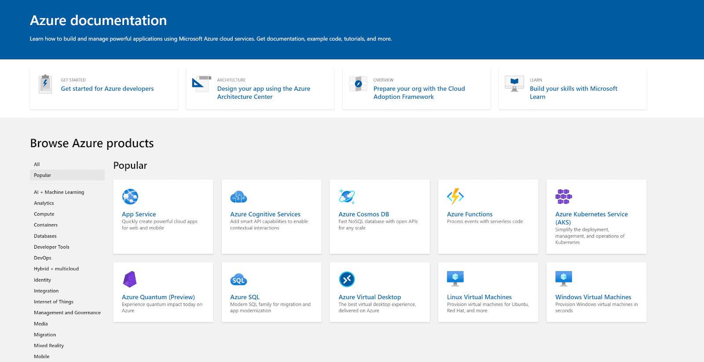
Task: Click the Azure SQL cloud icon
Action: [x=238, y=280]
